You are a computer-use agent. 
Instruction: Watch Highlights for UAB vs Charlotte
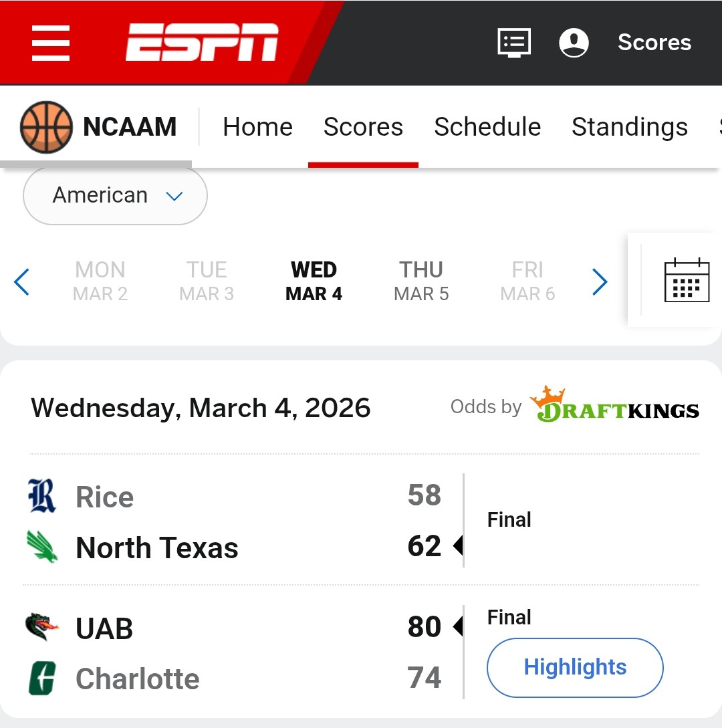tap(575, 667)
